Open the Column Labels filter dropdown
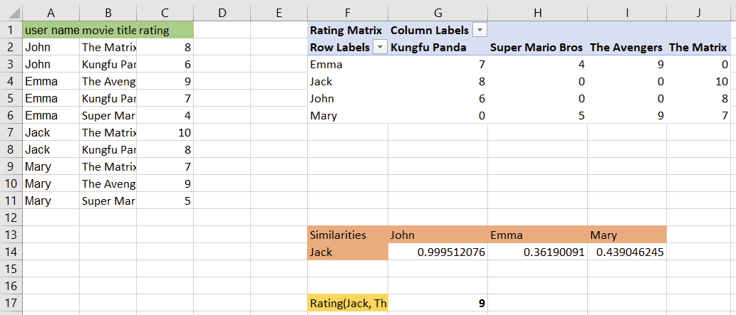 pos(480,30)
